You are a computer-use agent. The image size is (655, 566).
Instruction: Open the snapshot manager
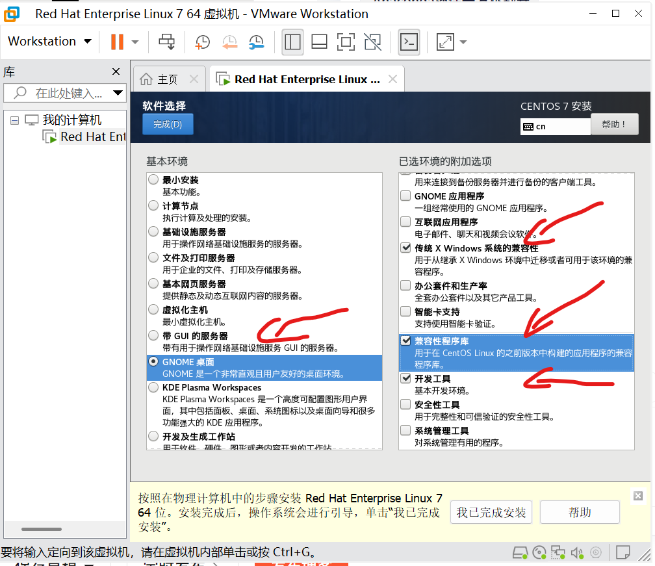(256, 42)
